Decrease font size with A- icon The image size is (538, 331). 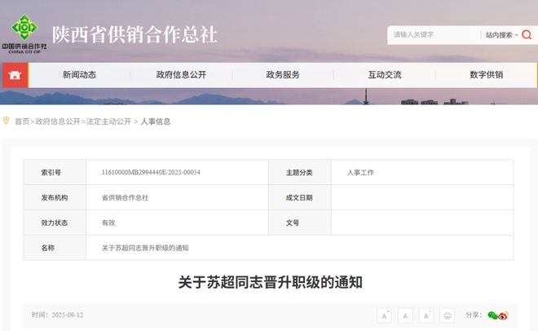(x=426, y=316)
